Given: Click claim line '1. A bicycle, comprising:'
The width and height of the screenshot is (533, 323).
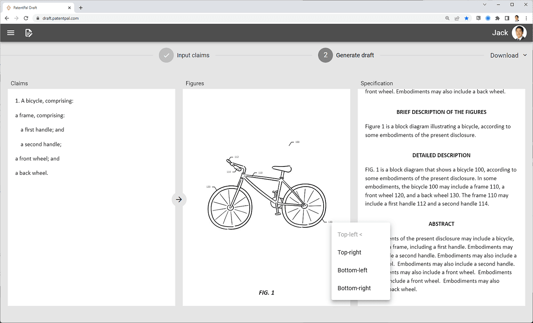Looking at the screenshot, I should 44,101.
